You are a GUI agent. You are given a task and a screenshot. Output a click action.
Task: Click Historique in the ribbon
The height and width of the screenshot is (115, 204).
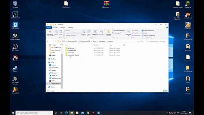coord(136,35)
